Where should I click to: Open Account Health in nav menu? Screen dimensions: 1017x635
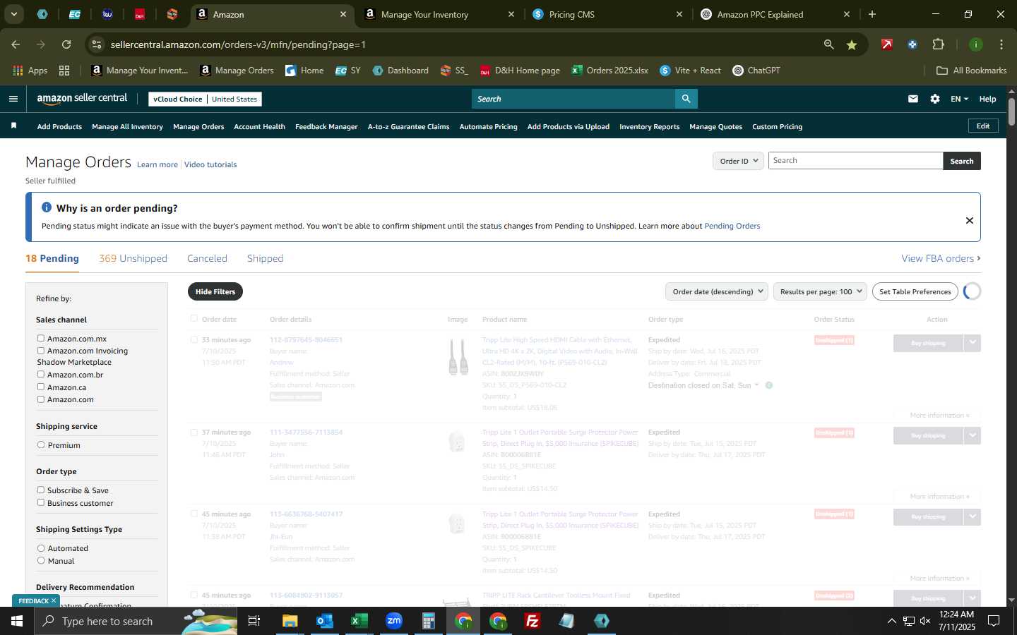click(259, 127)
